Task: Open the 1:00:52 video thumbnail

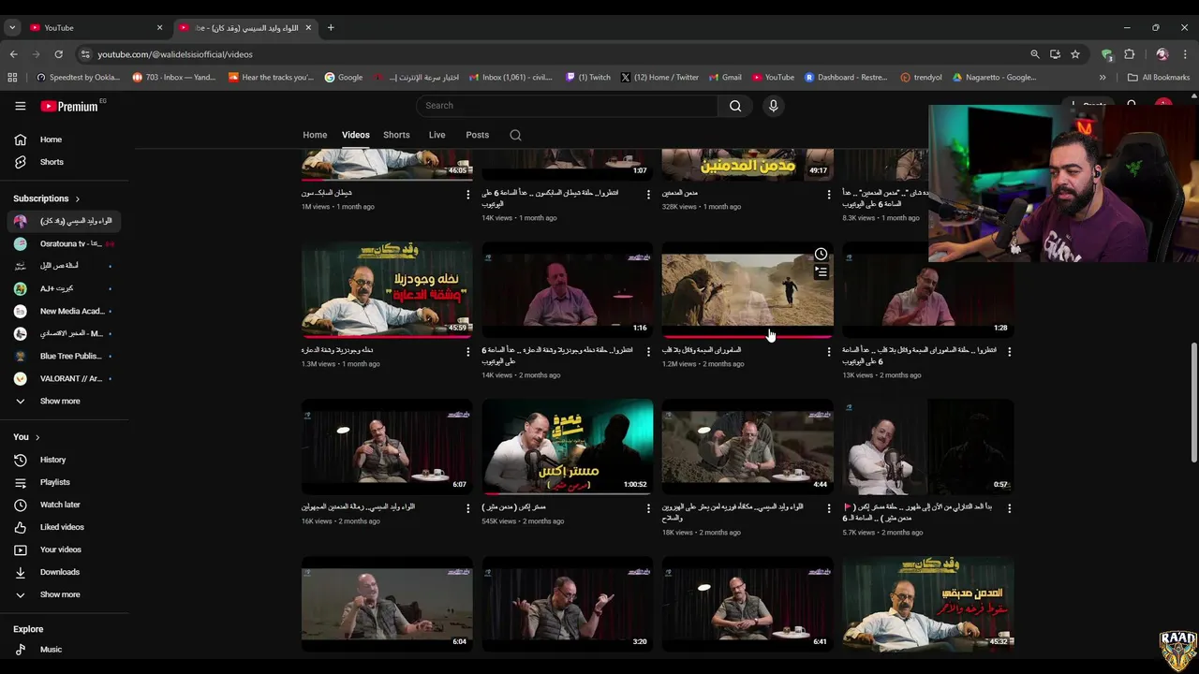Action: coord(568,447)
